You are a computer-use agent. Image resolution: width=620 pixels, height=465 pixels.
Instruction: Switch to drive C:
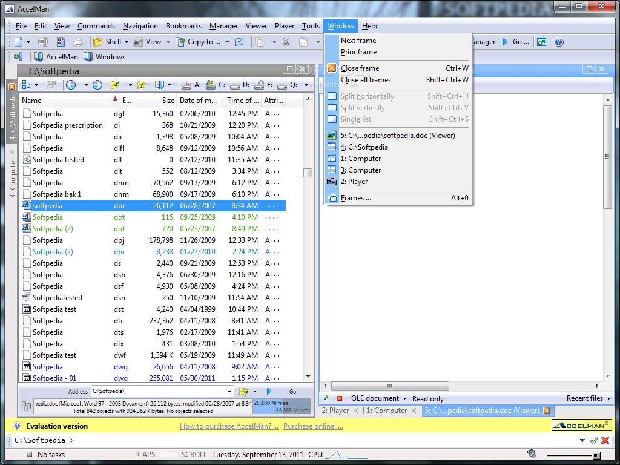(x=216, y=85)
